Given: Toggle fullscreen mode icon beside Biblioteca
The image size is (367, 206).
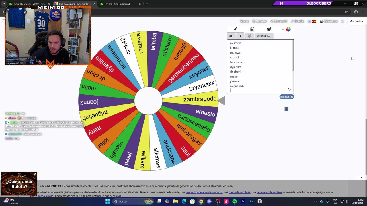Looking at the screenshot, I should coord(343,21).
